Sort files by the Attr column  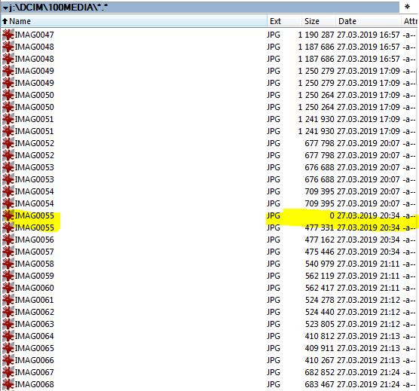point(410,21)
